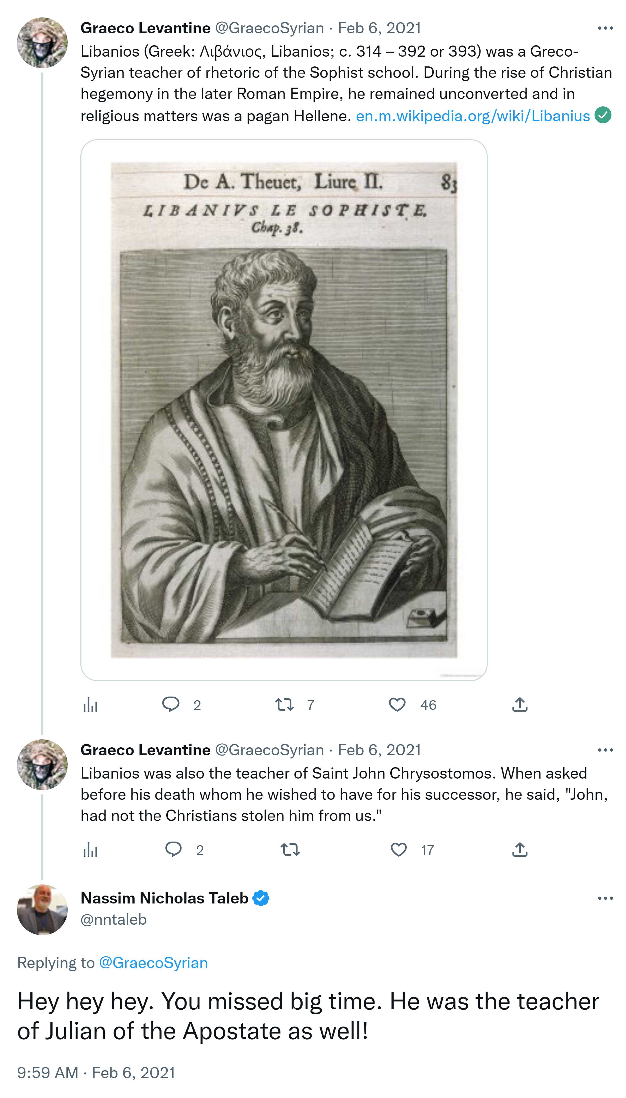Open more options on Nassim Taleb's reply
The image size is (626, 1098).
pyautogui.click(x=605, y=898)
